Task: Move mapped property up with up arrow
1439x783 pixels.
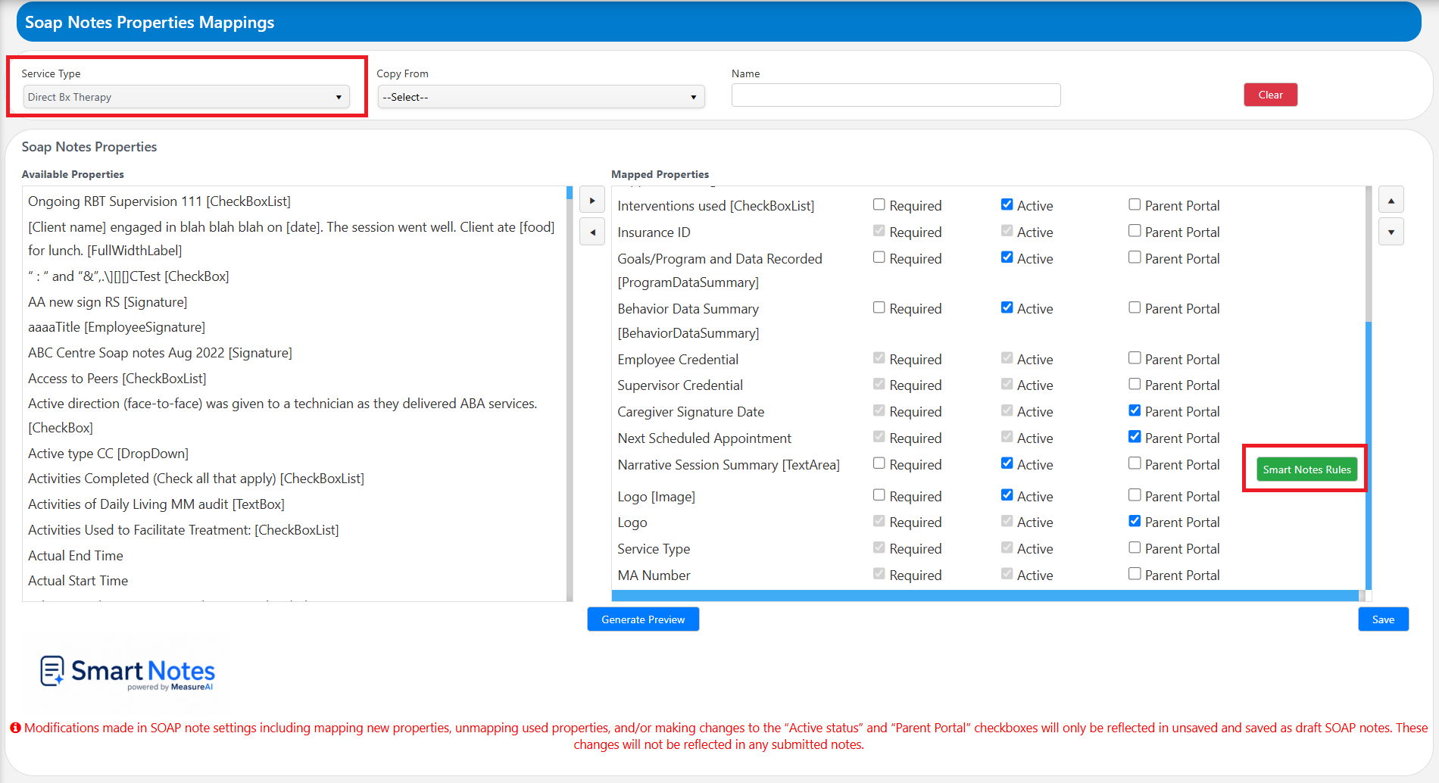Action: pos(1391,200)
